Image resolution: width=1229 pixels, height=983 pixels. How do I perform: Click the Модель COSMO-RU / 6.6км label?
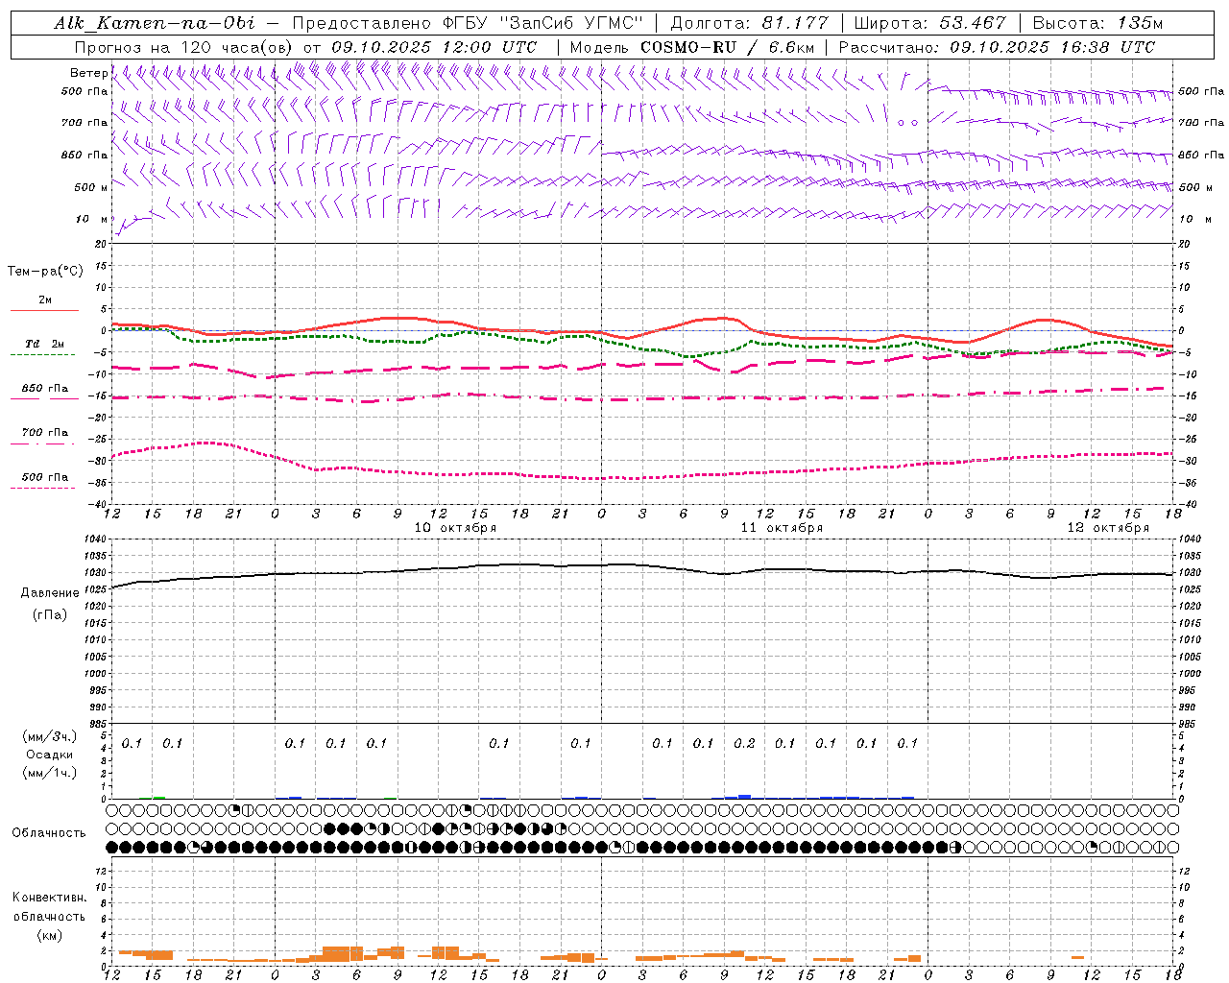click(692, 47)
